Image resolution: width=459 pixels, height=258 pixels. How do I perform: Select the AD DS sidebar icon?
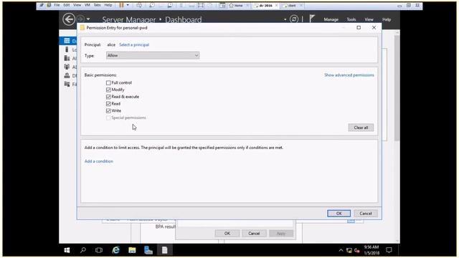[67, 67]
